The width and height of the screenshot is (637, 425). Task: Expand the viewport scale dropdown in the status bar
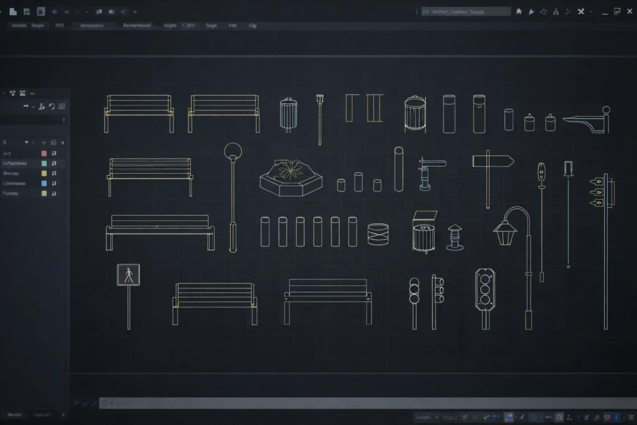(436, 418)
